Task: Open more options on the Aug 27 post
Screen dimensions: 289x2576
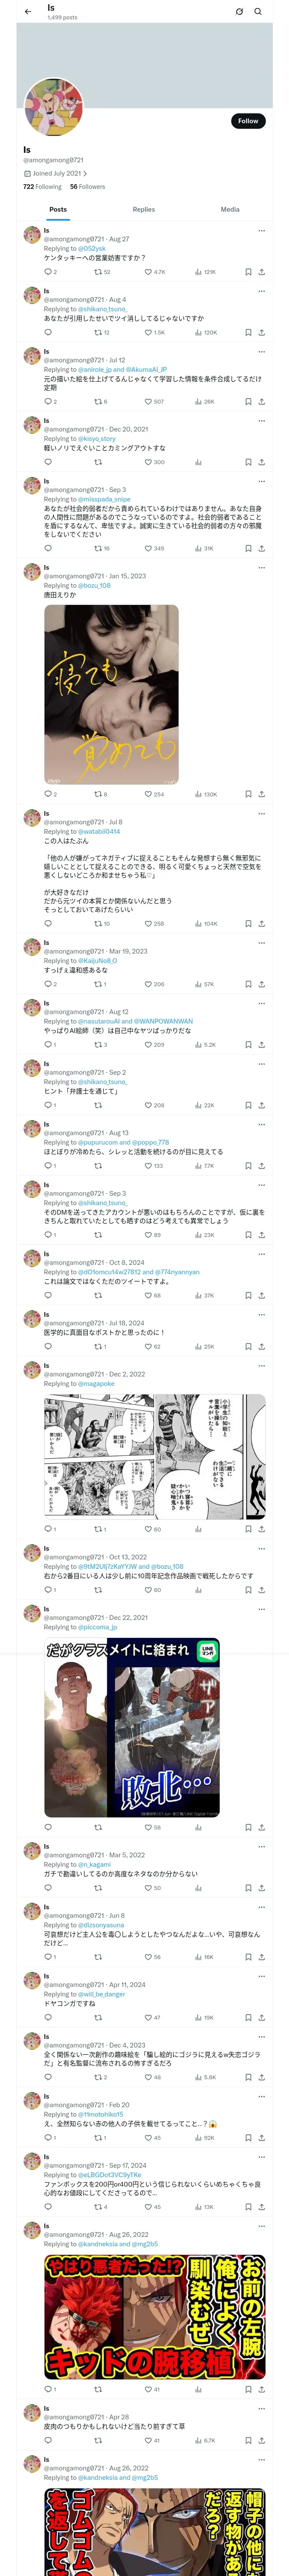Action: pos(262,230)
